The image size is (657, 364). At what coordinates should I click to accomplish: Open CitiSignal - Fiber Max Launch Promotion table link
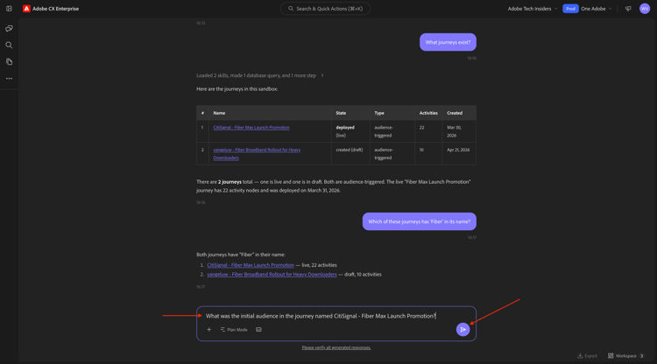pyautogui.click(x=251, y=127)
